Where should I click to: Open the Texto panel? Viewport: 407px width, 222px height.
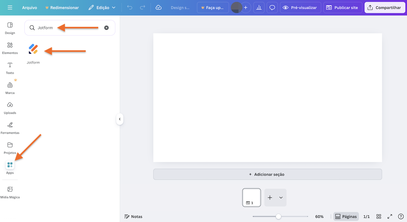click(x=10, y=68)
